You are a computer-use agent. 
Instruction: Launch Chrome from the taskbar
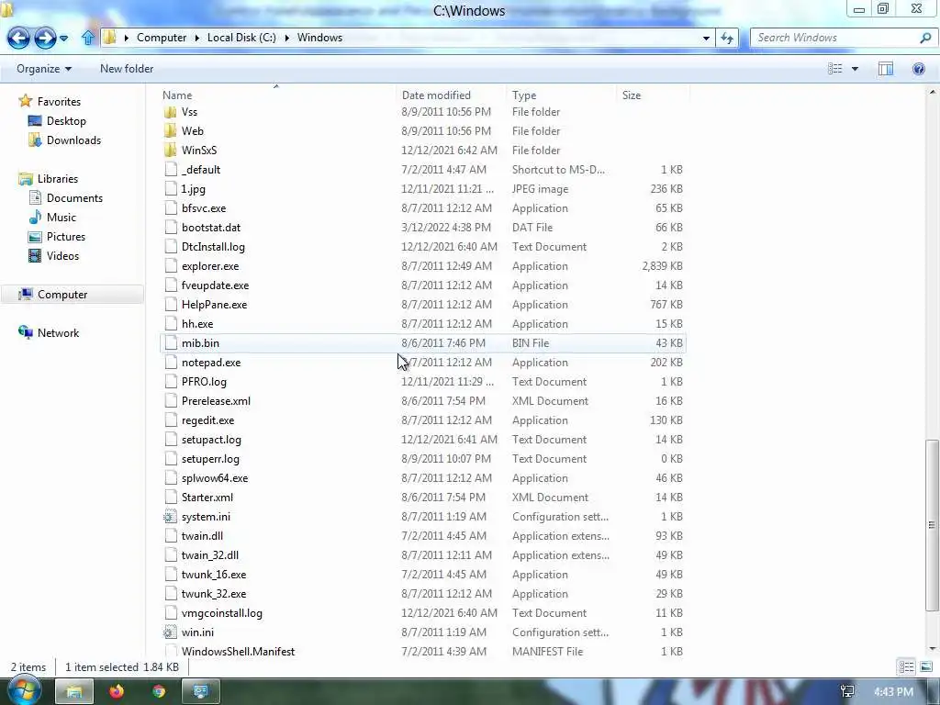(x=159, y=692)
